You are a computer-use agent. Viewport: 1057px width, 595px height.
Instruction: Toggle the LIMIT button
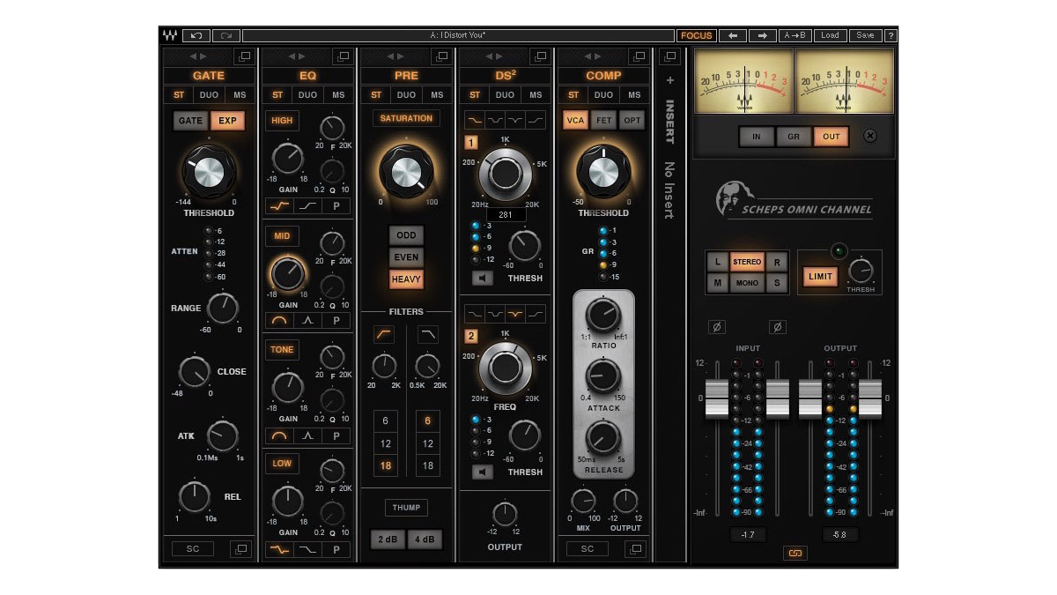point(819,277)
